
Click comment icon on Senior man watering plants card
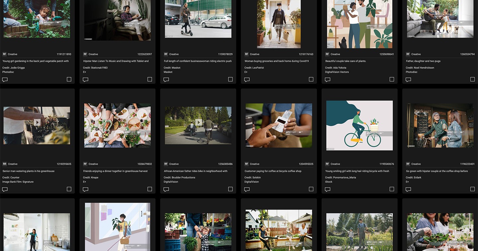click(5, 189)
